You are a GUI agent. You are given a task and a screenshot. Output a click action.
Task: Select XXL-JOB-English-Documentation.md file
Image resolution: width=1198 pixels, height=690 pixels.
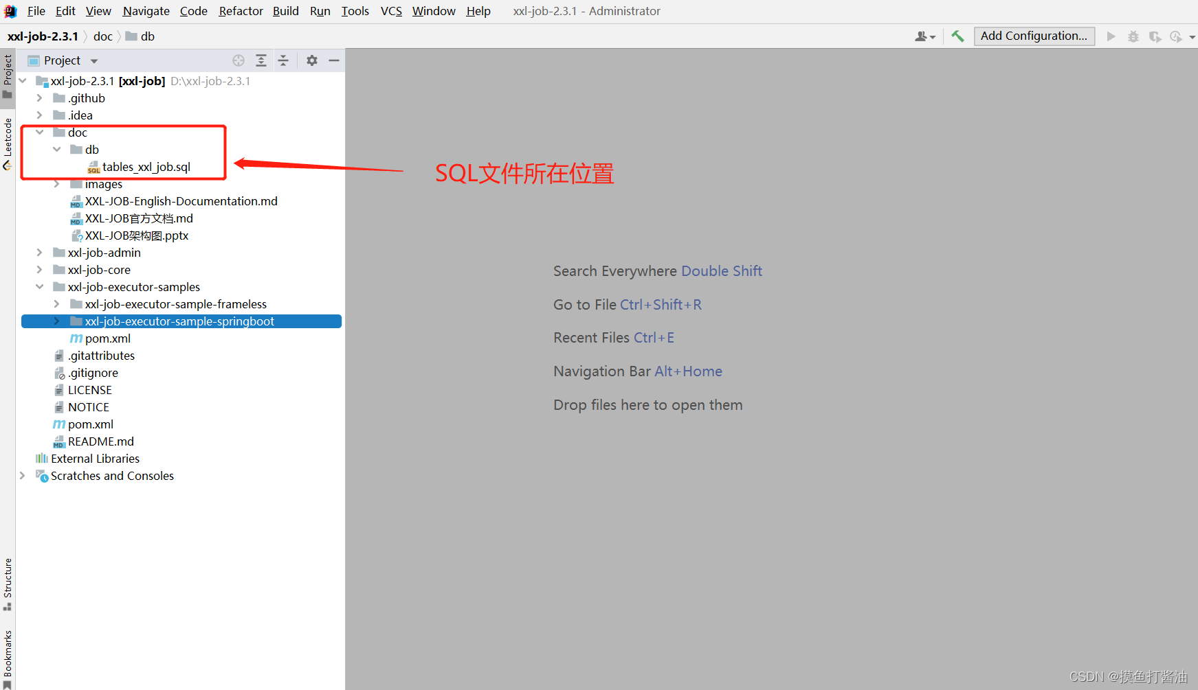pyautogui.click(x=181, y=201)
